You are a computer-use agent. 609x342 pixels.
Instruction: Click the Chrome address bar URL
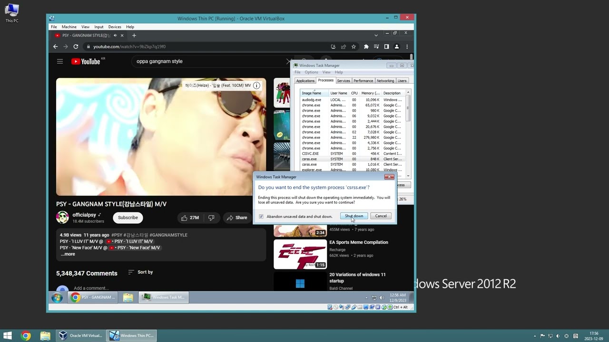point(129,47)
